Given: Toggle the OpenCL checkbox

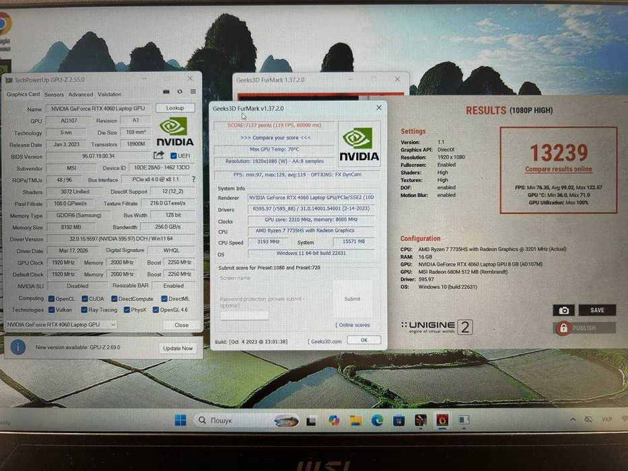Looking at the screenshot, I should pyautogui.click(x=51, y=298).
